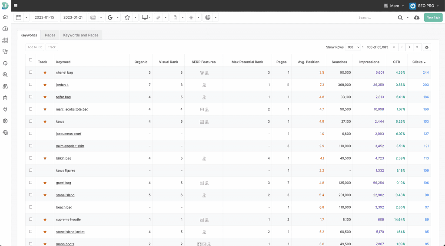Jump to last page double arrow

tap(417, 47)
